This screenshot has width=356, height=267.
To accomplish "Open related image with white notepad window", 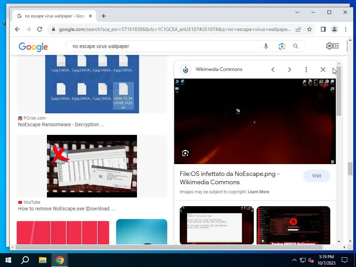I will tap(217, 225).
